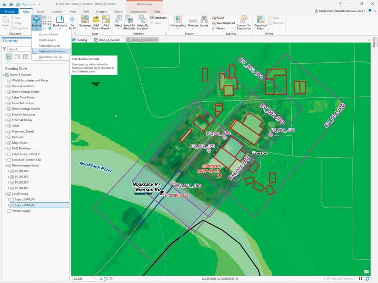Open the Locate tool

coord(204,21)
